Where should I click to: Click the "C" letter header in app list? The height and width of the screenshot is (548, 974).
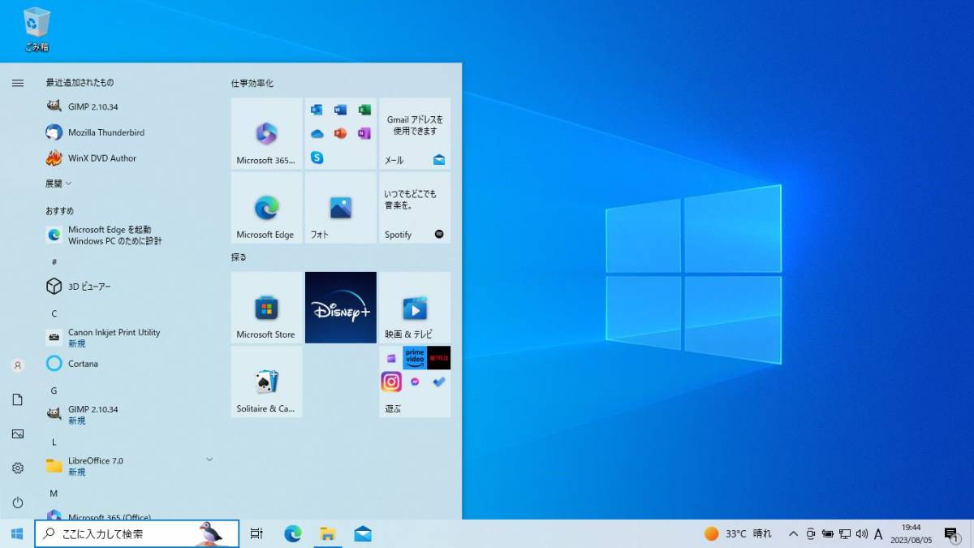point(54,313)
